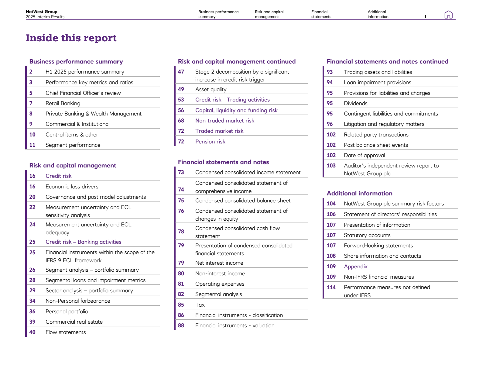The height and width of the screenshot is (382, 486).
Task: Open Segmental loans and impairment metrics
Action: [95, 280]
